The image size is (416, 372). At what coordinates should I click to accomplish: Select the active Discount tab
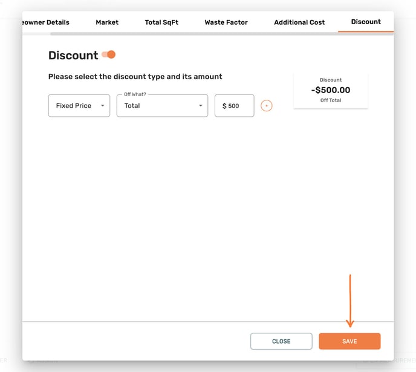point(366,22)
